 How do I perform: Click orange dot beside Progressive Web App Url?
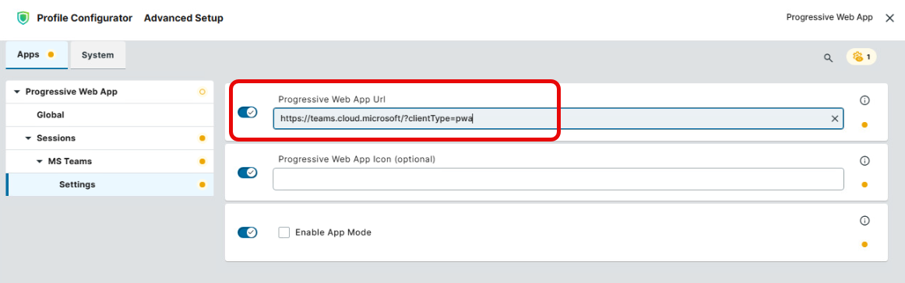(x=865, y=124)
